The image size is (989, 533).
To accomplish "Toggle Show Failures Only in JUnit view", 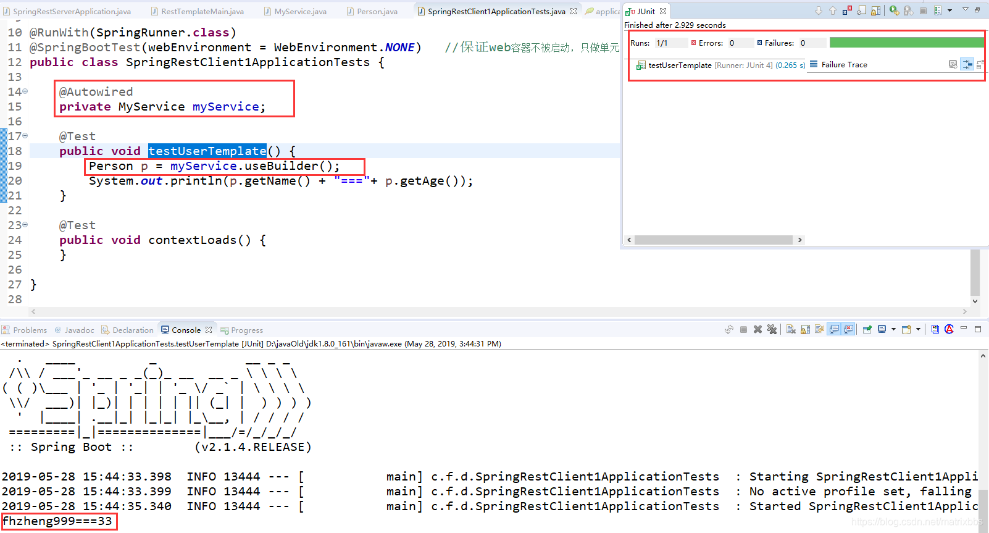I will [x=847, y=10].
